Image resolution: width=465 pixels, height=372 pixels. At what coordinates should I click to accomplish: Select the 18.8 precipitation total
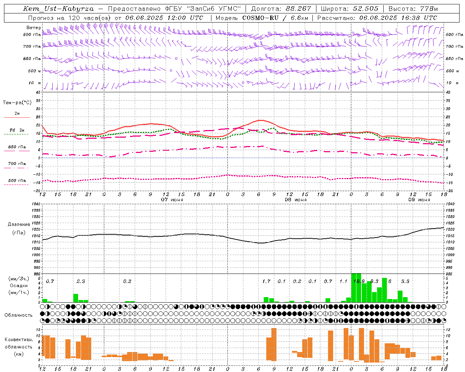(359, 281)
